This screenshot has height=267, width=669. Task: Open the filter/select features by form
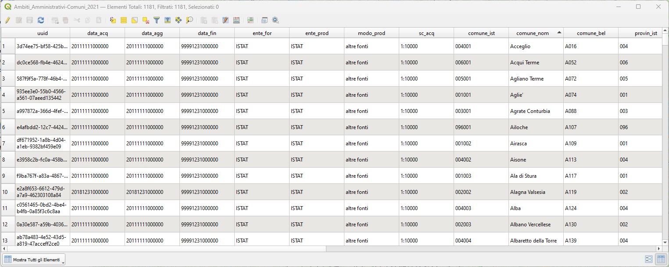(156, 20)
